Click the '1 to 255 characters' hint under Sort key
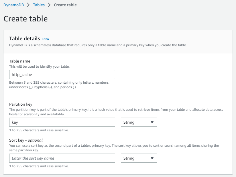Image resolution: width=236 pixels, height=177 pixels. (x=39, y=166)
